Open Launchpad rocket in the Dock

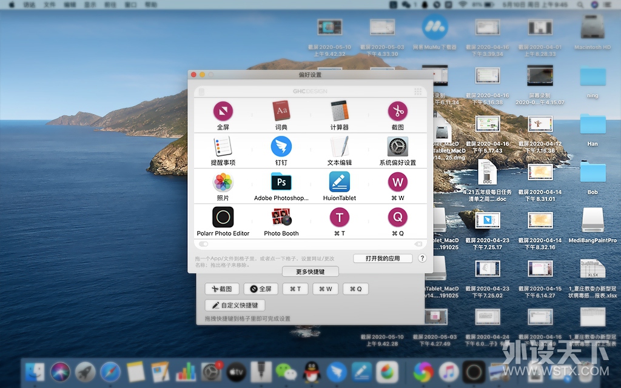85,372
